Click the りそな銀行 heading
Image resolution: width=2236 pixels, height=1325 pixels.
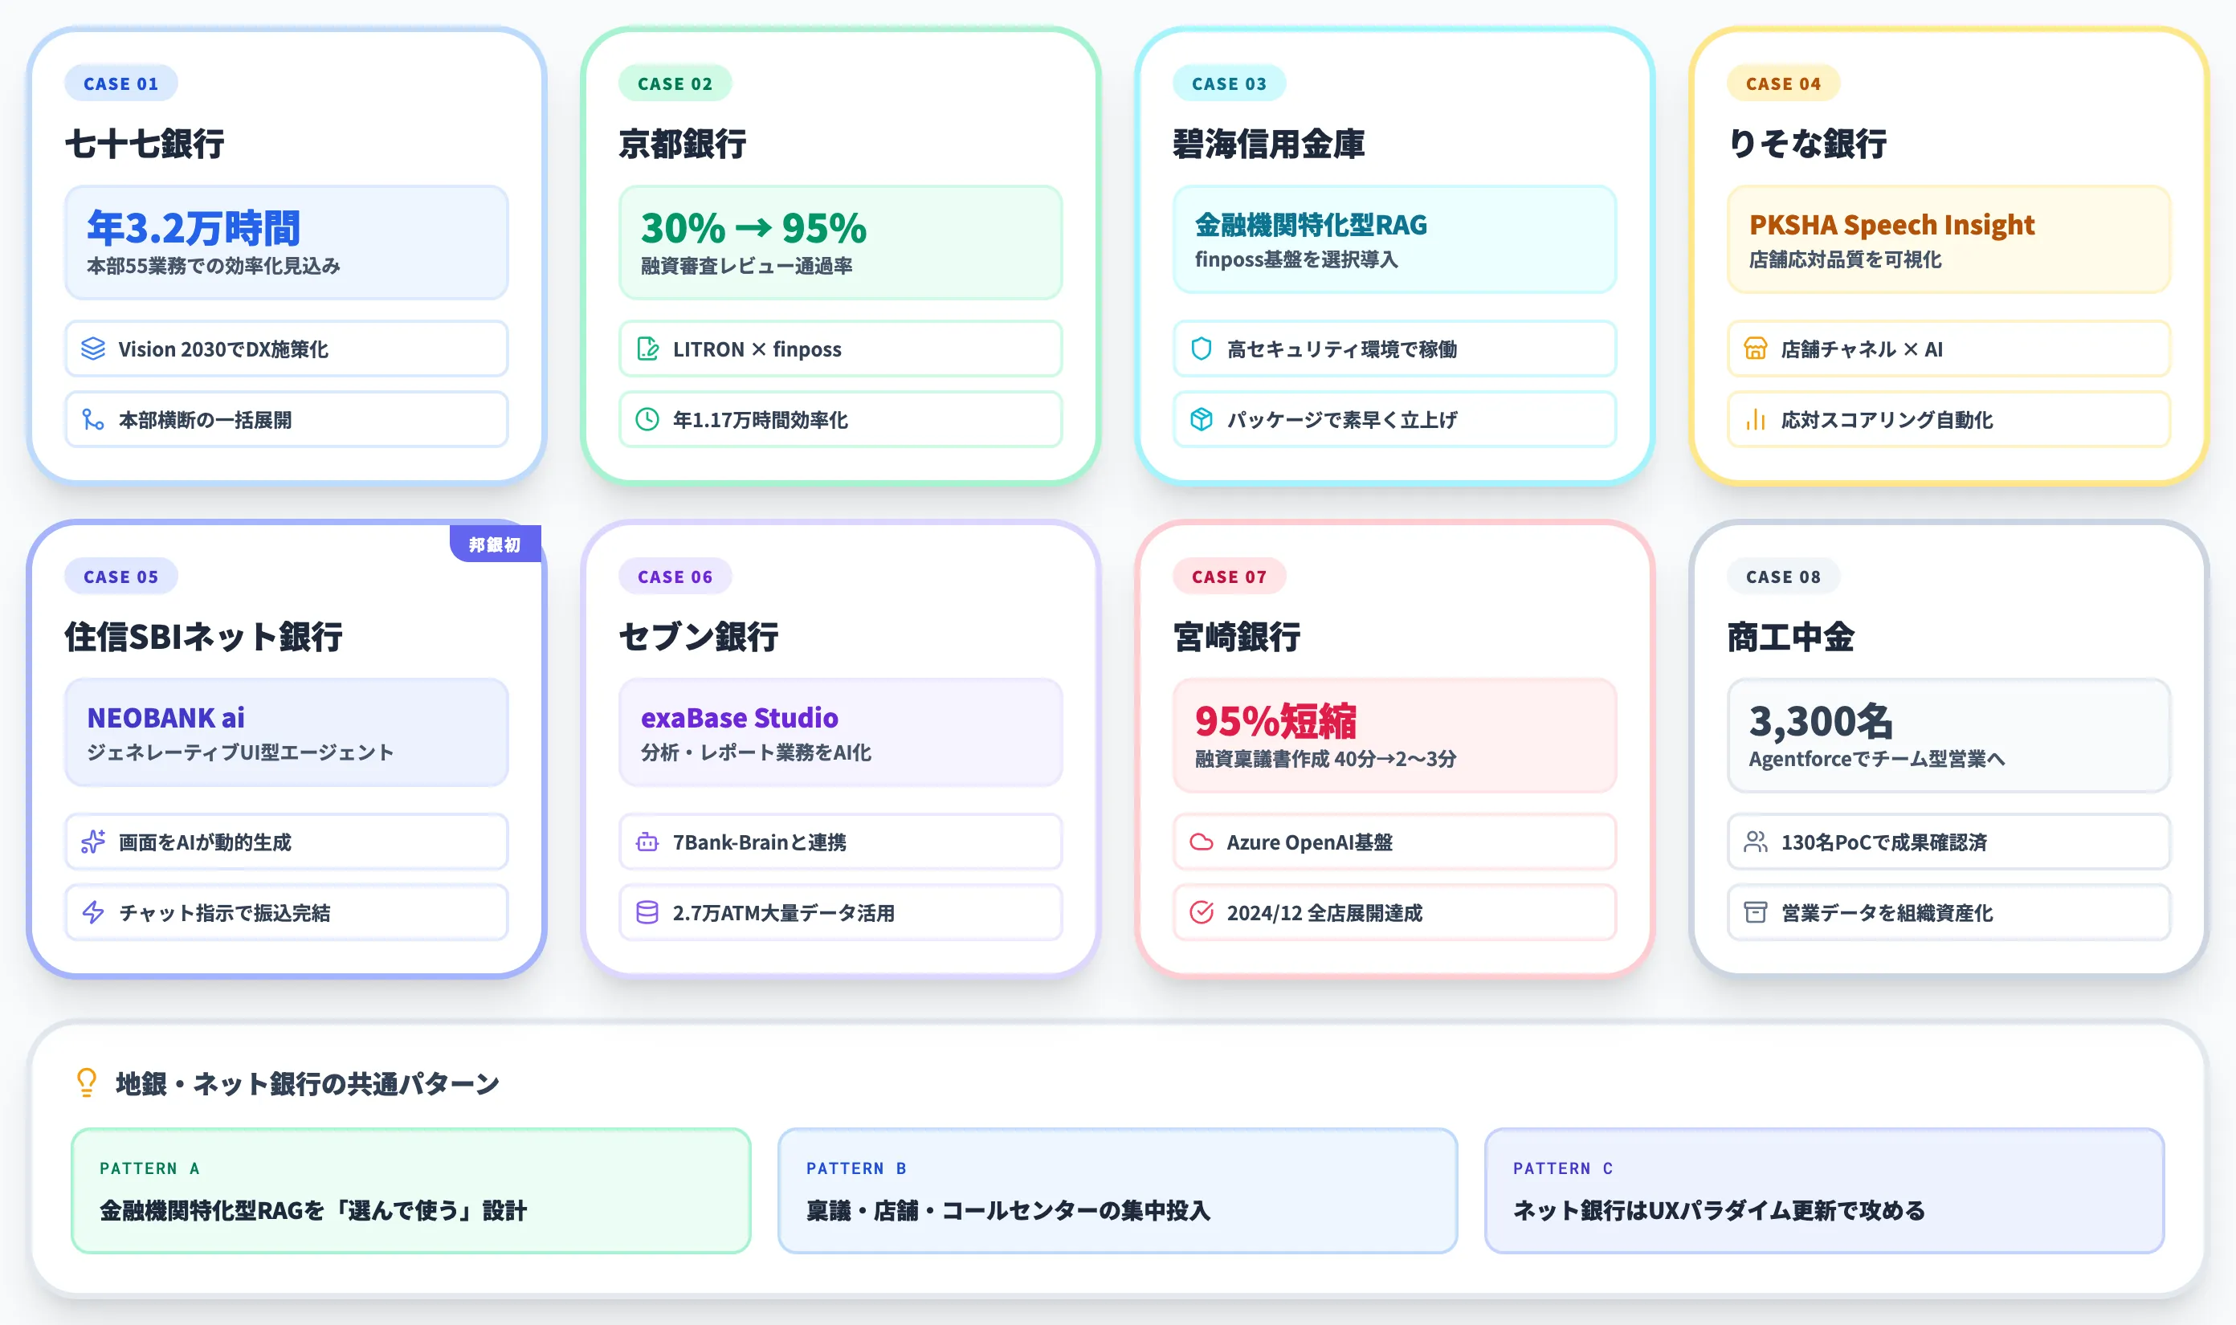pyautogui.click(x=1806, y=144)
